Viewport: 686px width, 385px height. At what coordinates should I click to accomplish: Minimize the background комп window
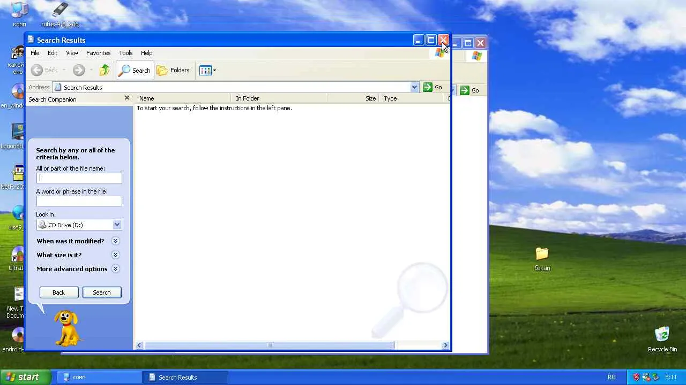(x=456, y=43)
